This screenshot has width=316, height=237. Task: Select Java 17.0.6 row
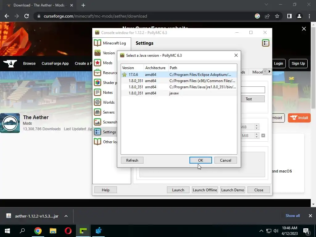click(179, 75)
